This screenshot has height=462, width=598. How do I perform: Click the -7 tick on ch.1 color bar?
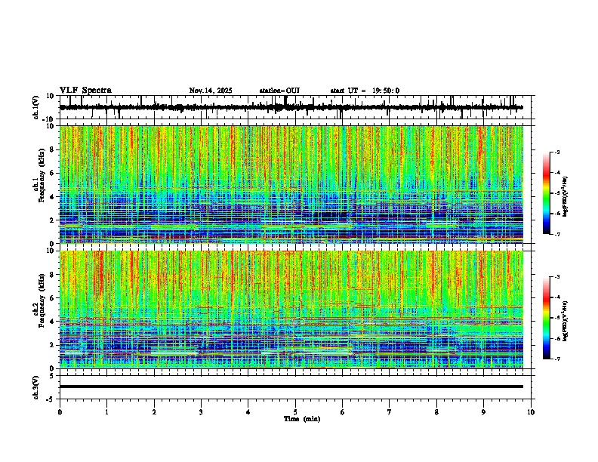click(x=557, y=234)
